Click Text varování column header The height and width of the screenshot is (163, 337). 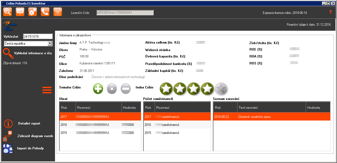point(272,108)
